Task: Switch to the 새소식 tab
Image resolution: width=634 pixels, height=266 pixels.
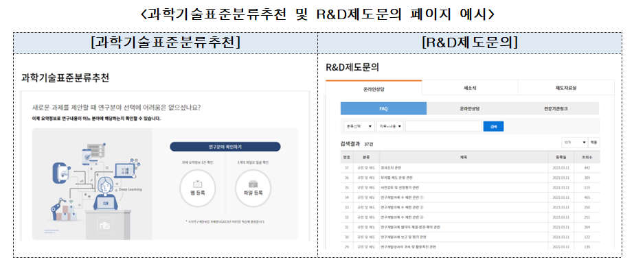Action: [x=470, y=88]
